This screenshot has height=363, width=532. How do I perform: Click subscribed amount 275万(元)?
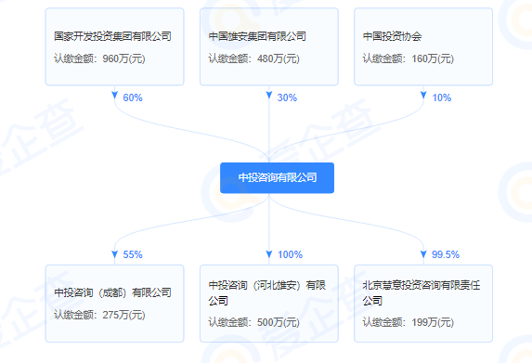point(123,315)
